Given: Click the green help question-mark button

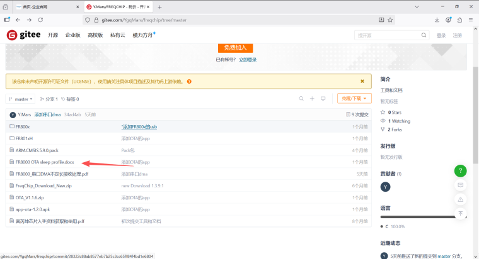Looking at the screenshot, I should [x=461, y=171].
